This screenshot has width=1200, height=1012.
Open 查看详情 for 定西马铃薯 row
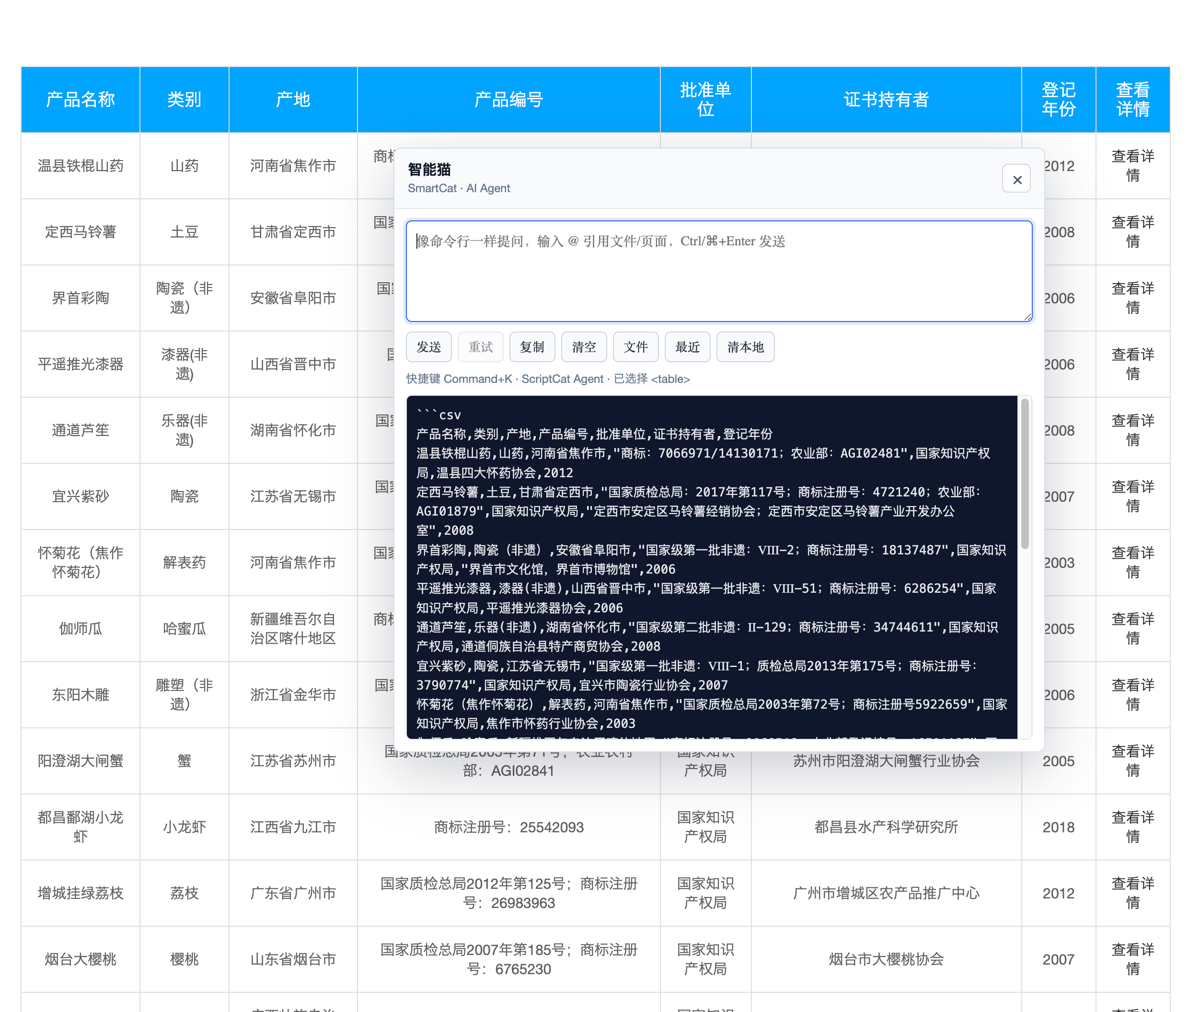[x=1132, y=232]
